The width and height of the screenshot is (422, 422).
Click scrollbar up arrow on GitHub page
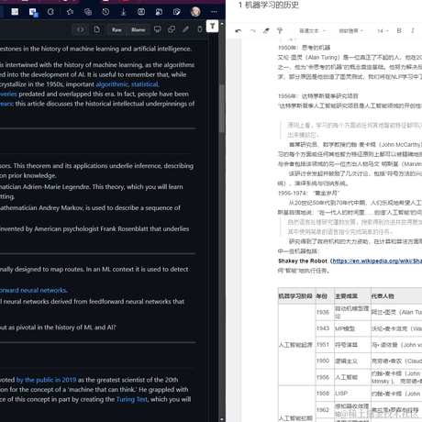point(222,24)
